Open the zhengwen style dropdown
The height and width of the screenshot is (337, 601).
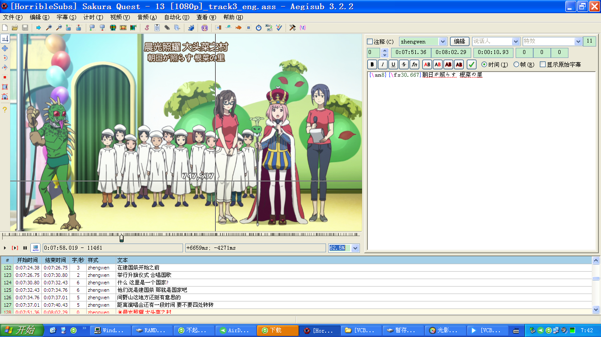(443, 41)
